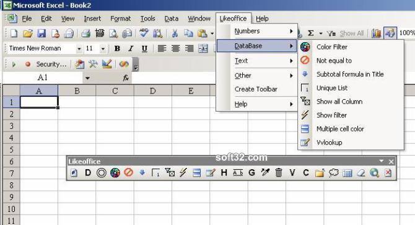Run the ABC spelling check icon
415x225 pixels.
click(144, 33)
